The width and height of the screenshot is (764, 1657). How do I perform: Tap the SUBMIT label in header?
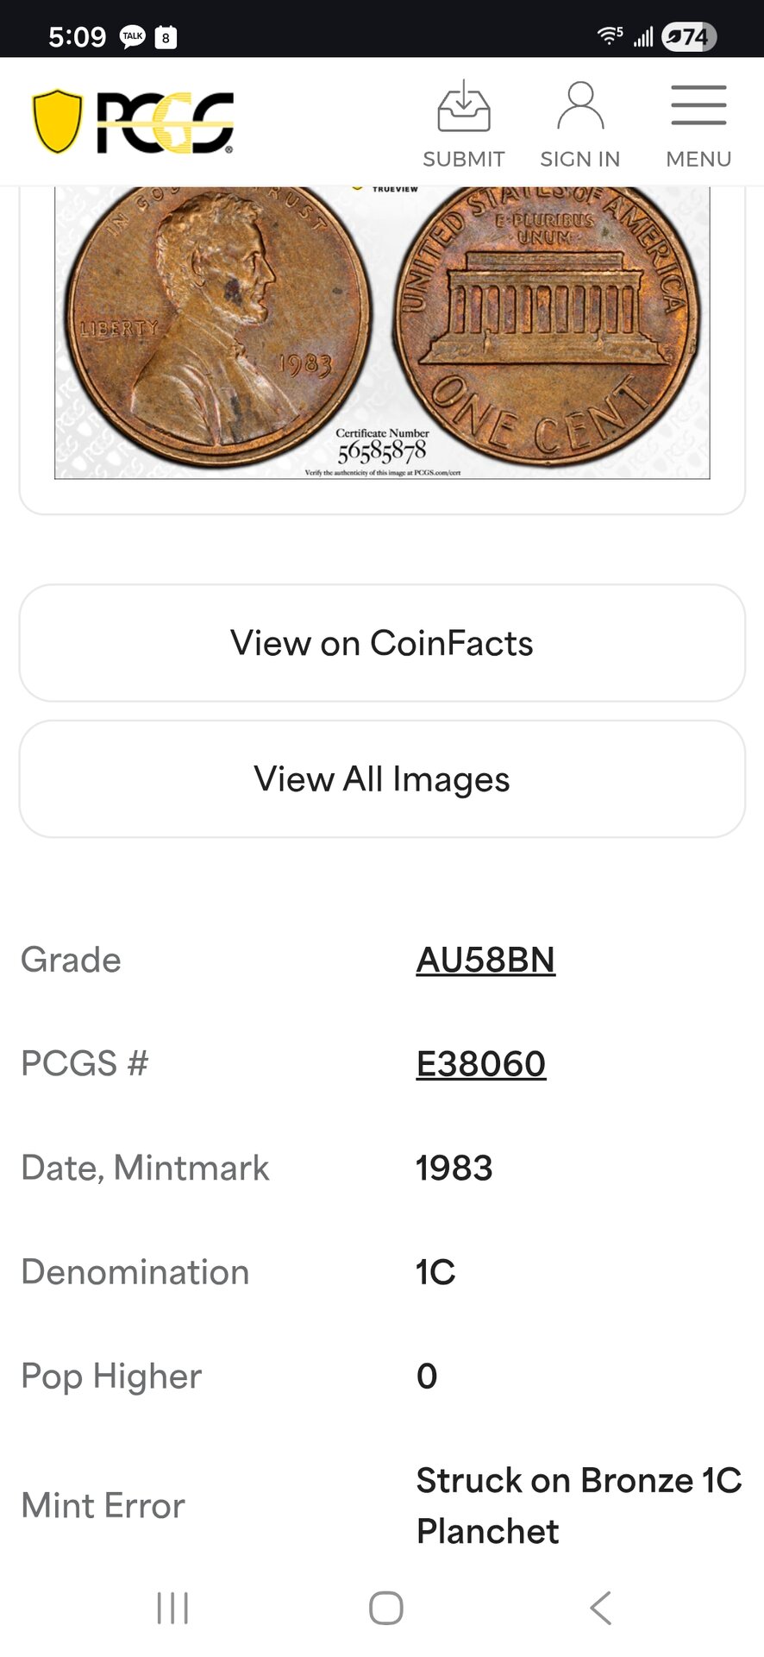(464, 160)
